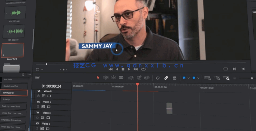
Task: Lock the Video 4 track
Action: (x=38, y=117)
